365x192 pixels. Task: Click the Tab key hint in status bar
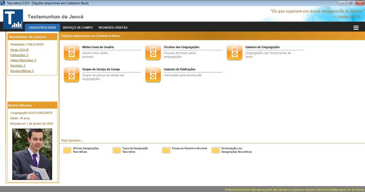295,189
